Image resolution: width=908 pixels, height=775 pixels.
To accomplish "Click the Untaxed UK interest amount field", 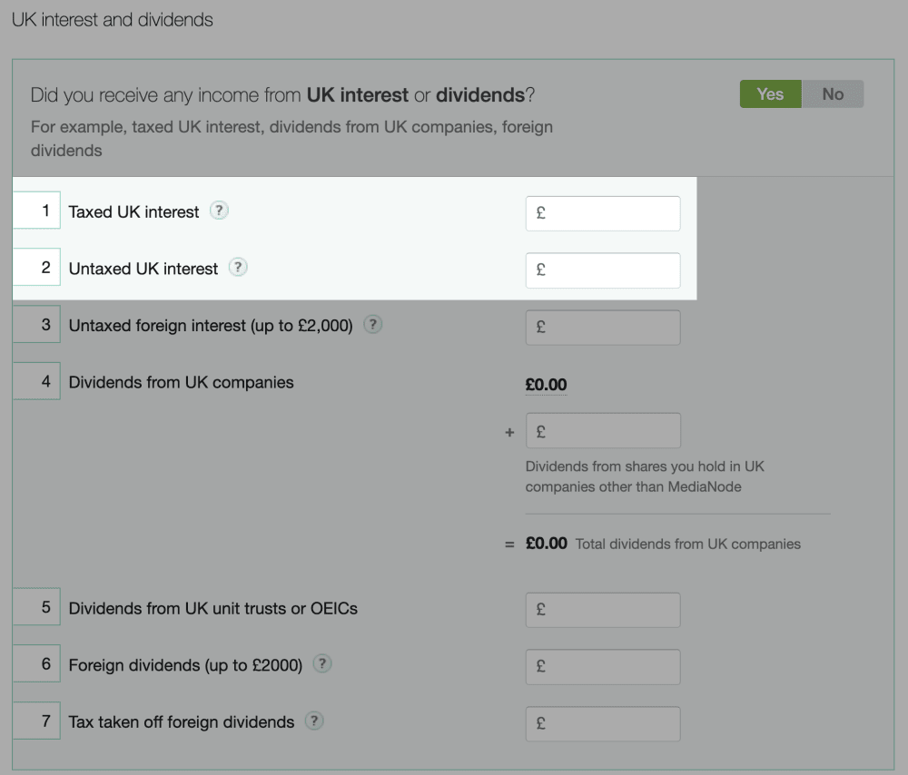I will (603, 270).
